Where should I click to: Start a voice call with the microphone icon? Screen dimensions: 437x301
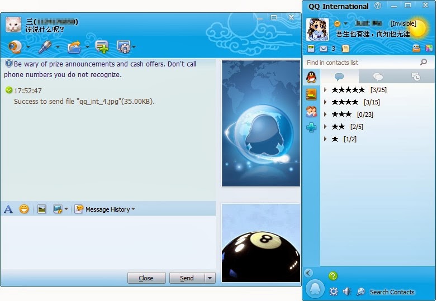click(45, 47)
